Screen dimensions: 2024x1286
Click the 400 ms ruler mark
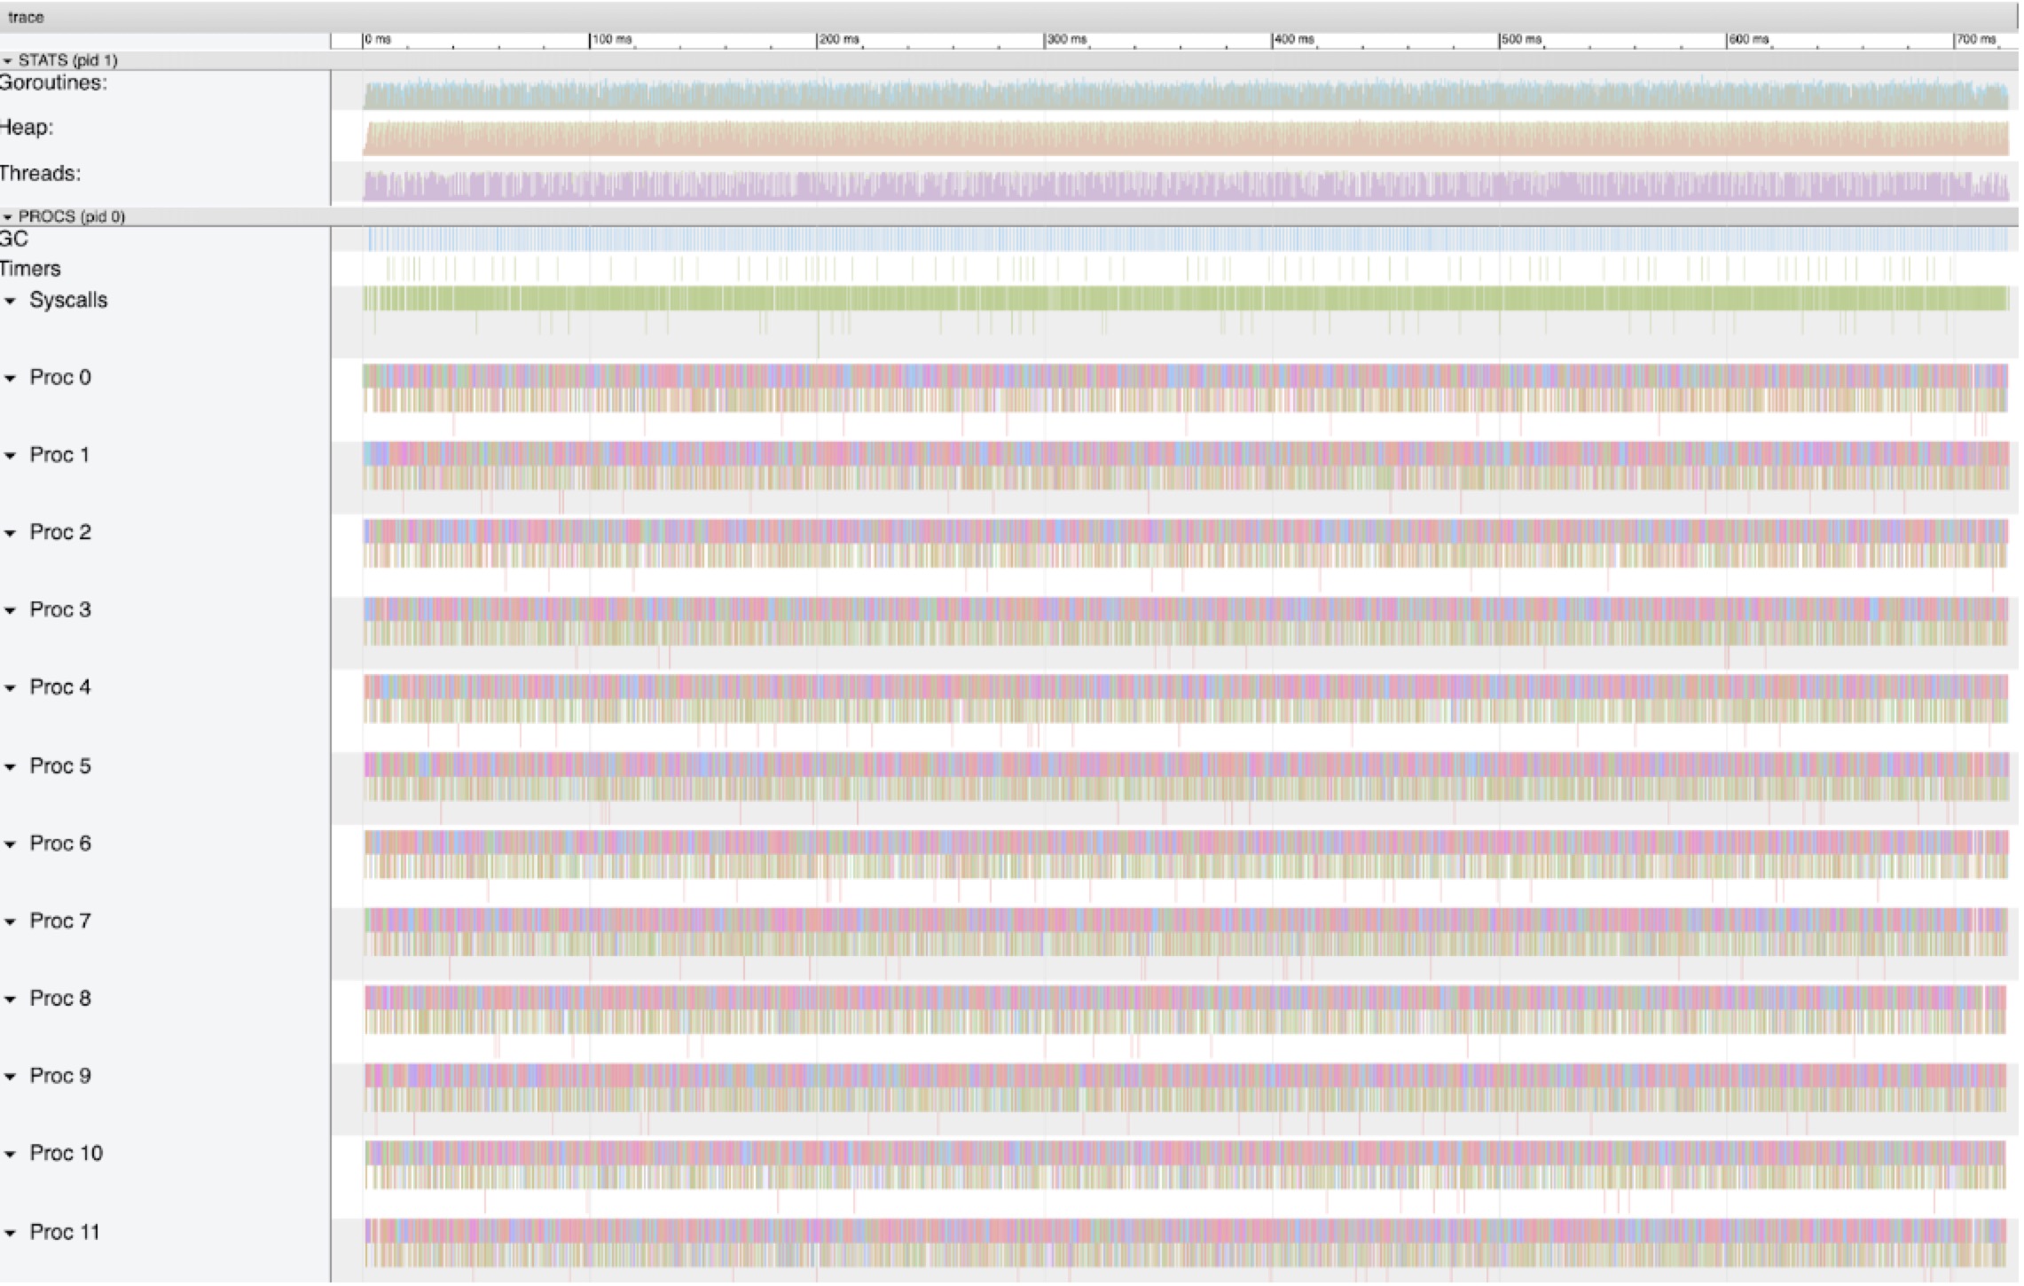pos(1294,40)
